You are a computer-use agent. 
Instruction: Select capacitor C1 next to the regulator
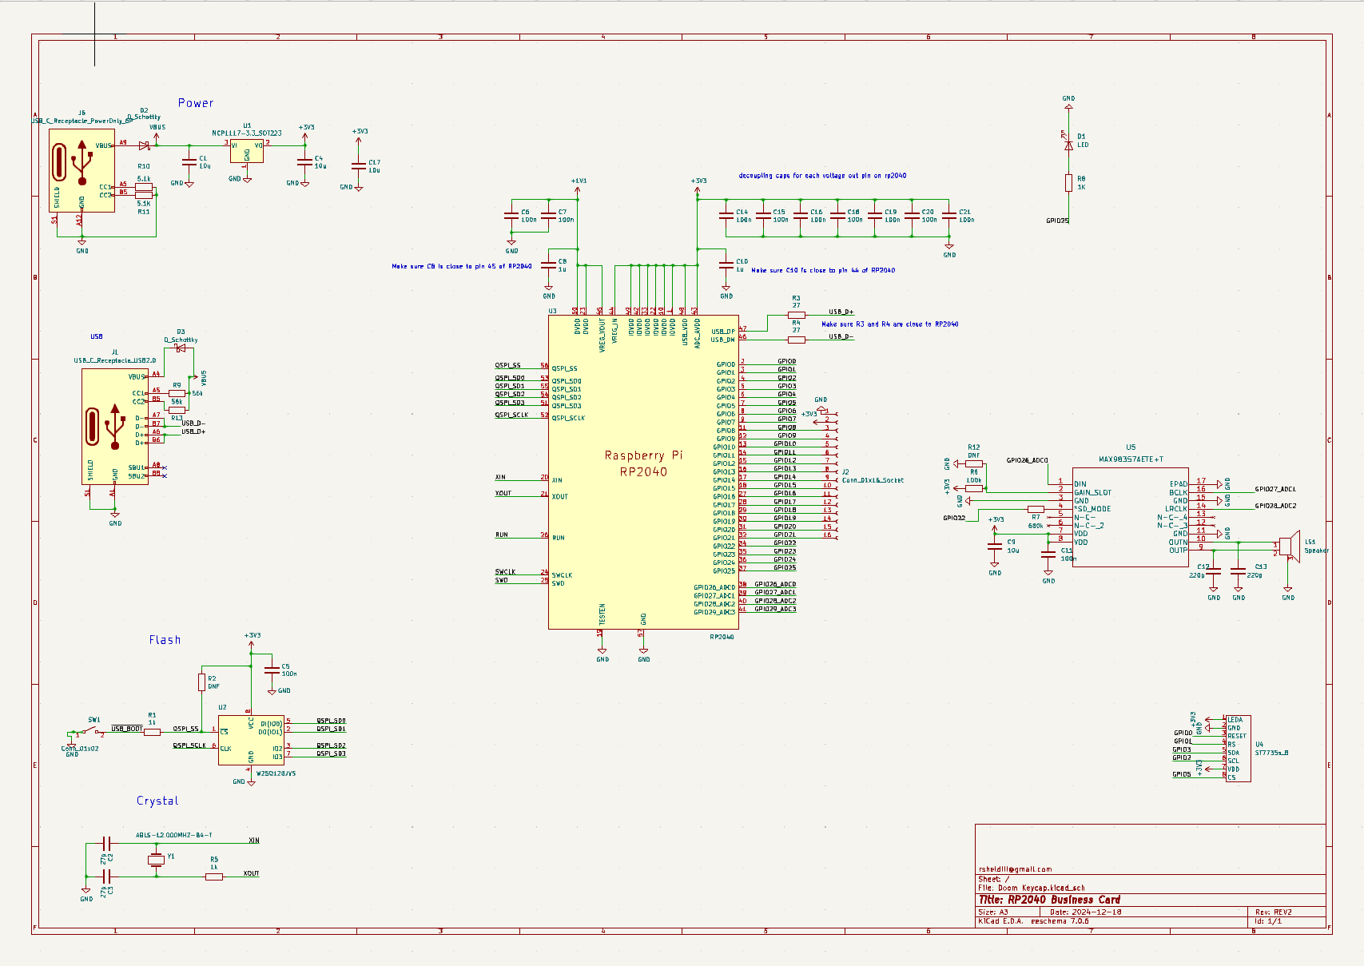tap(189, 161)
